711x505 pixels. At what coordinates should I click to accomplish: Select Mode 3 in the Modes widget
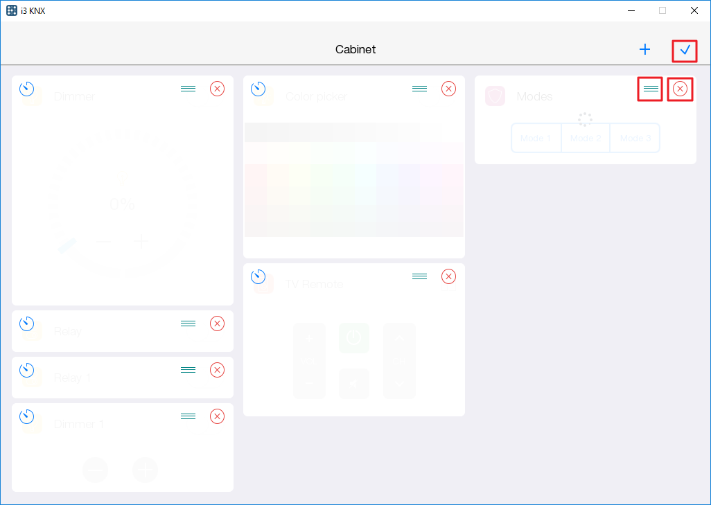(634, 138)
